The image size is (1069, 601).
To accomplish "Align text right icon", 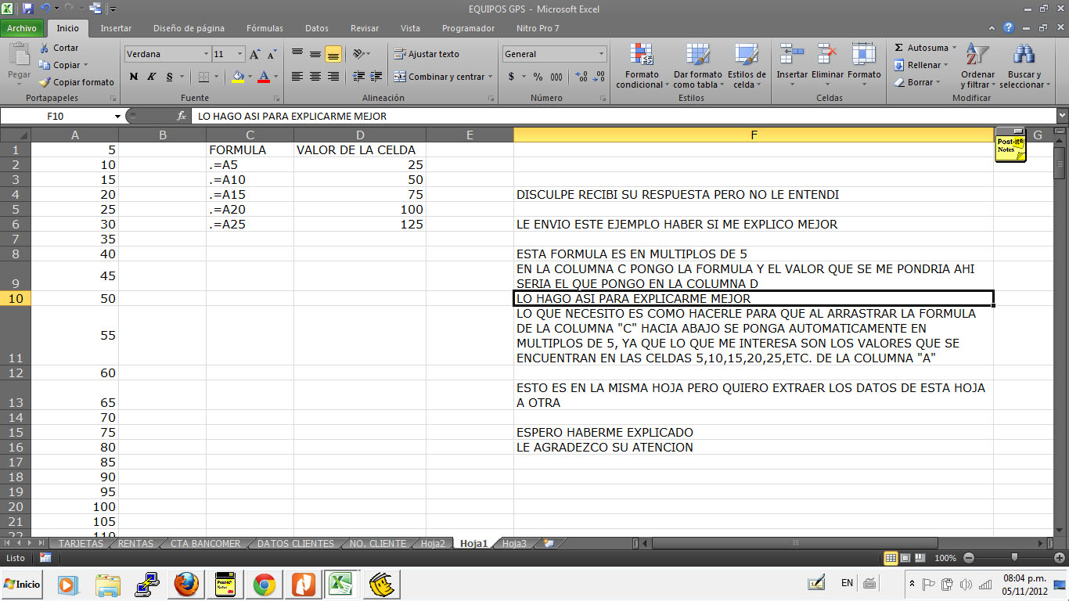I will click(x=333, y=77).
